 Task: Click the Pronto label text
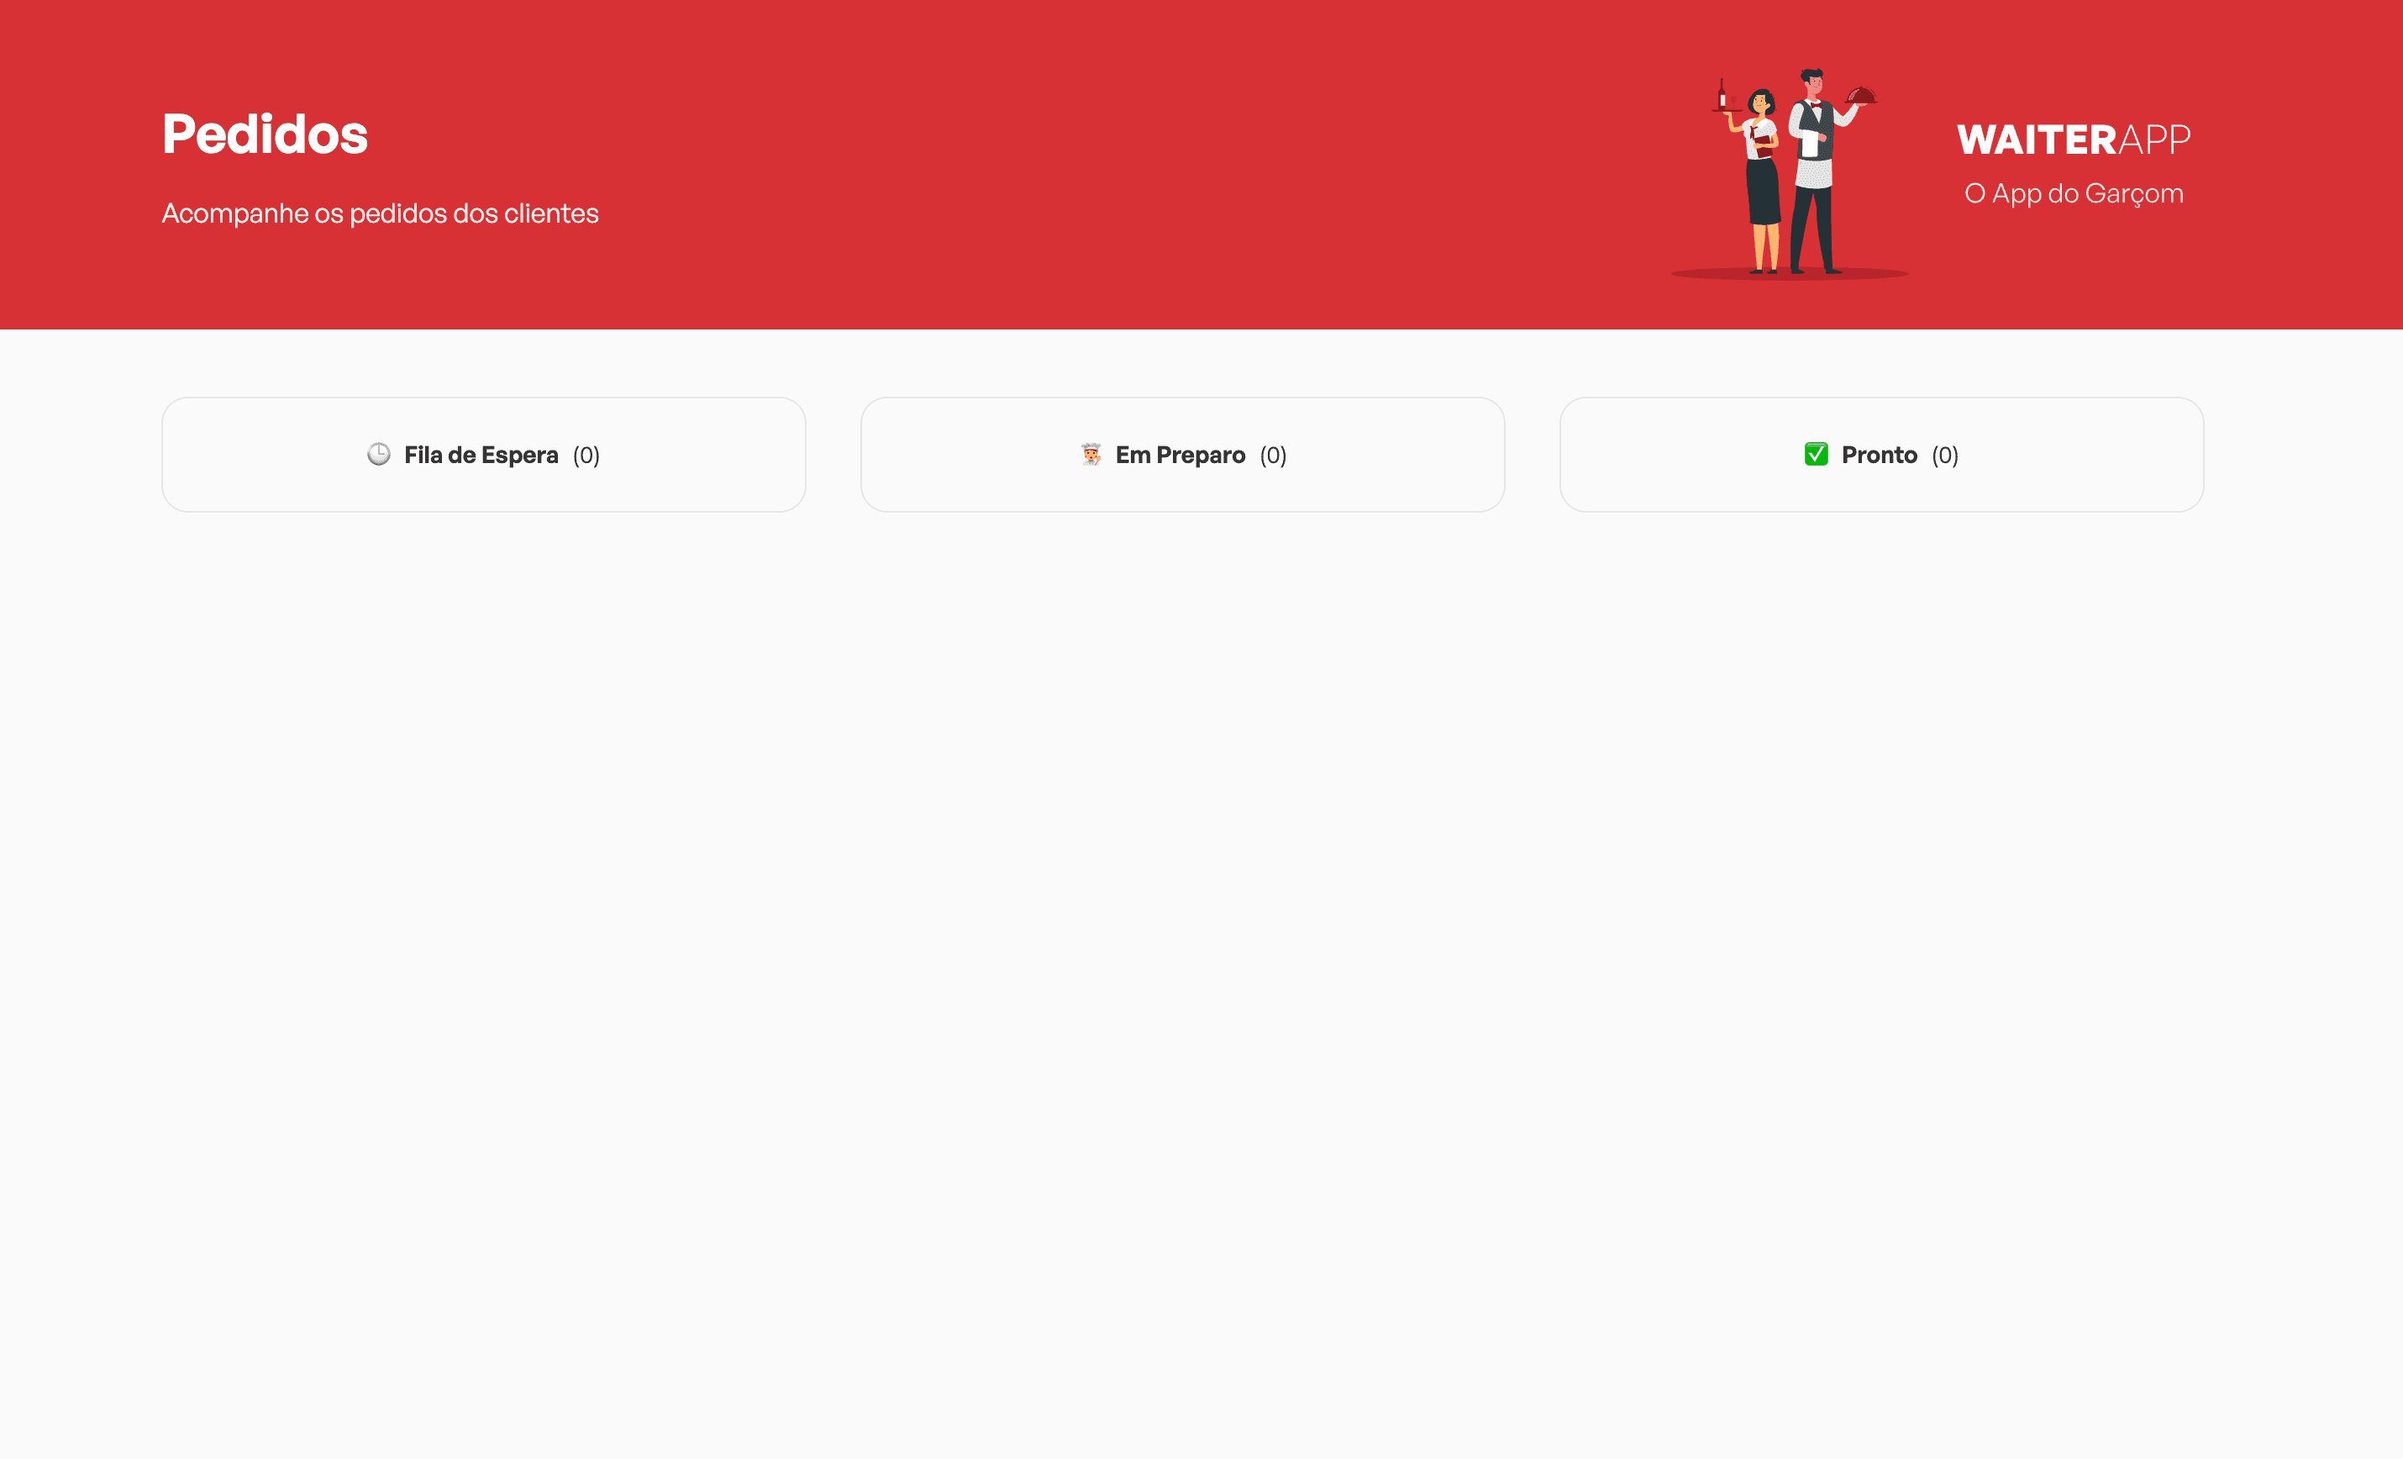[1879, 456]
